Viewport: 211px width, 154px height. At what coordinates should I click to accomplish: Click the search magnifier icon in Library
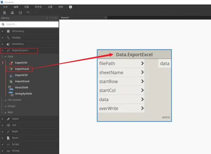coord(3,24)
